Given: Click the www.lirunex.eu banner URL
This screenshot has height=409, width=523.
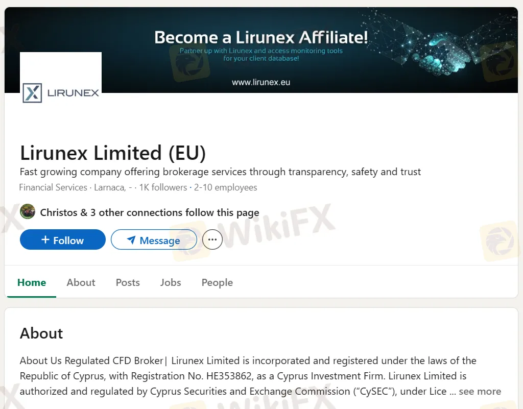Looking at the screenshot, I should tap(261, 82).
